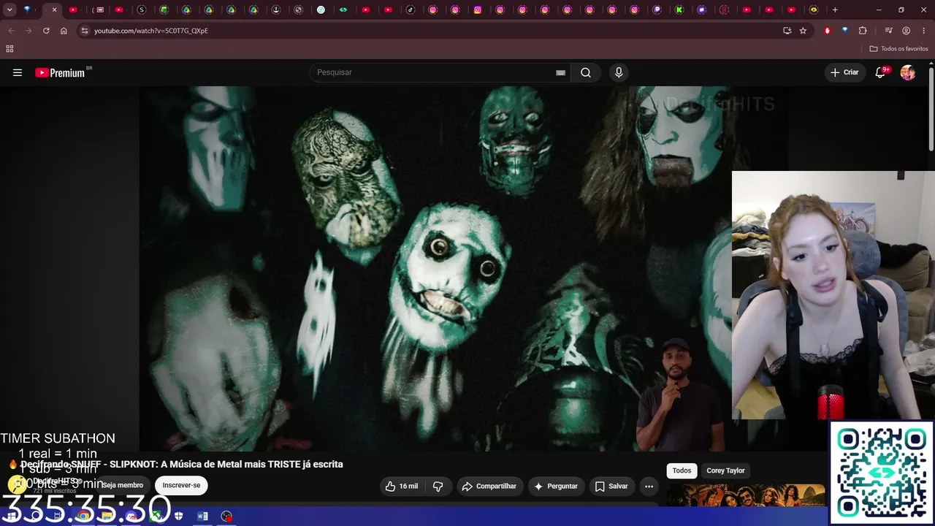The image size is (935, 526).
Task: Open Windows Security shield on taskbar
Action: pyautogui.click(x=179, y=517)
